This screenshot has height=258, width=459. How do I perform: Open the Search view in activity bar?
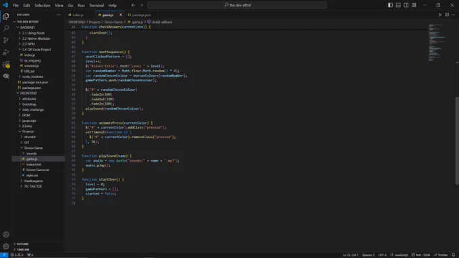[x=6, y=28]
